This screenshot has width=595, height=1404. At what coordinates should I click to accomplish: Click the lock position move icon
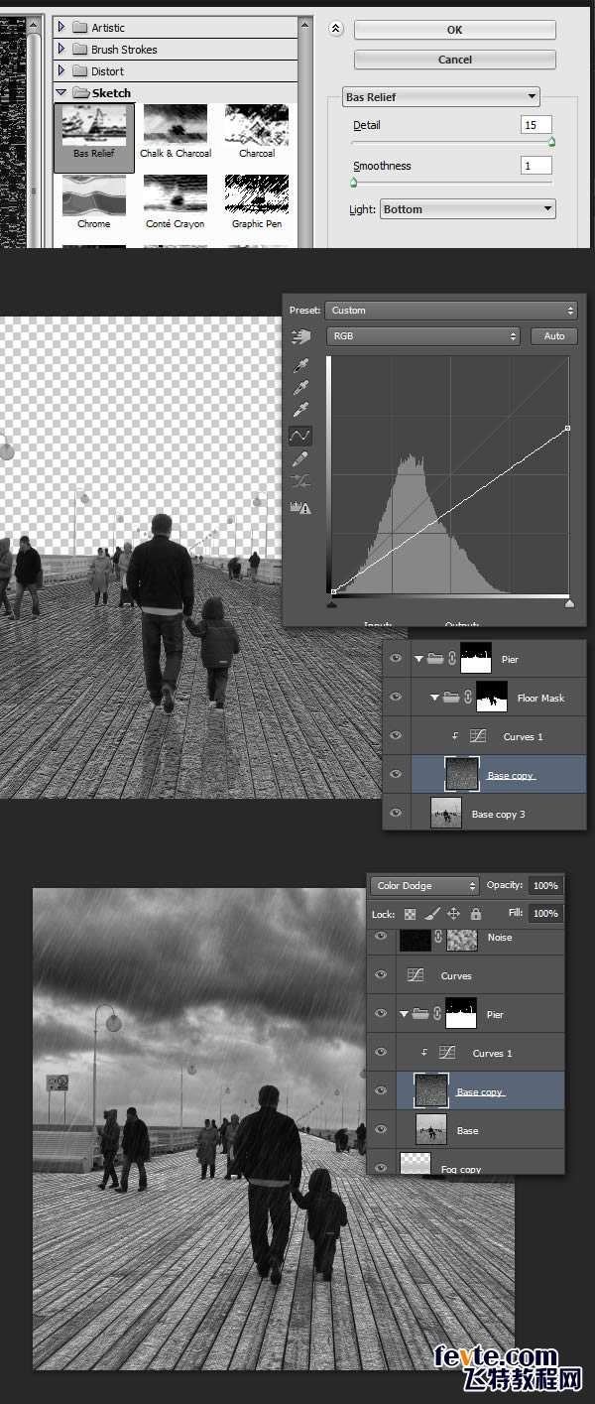click(x=453, y=914)
